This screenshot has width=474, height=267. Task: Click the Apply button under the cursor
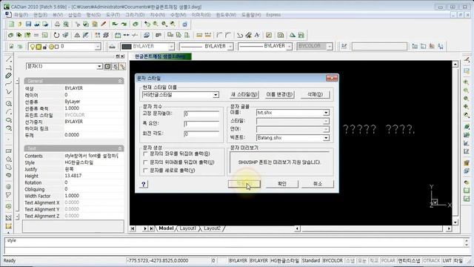[244, 184]
